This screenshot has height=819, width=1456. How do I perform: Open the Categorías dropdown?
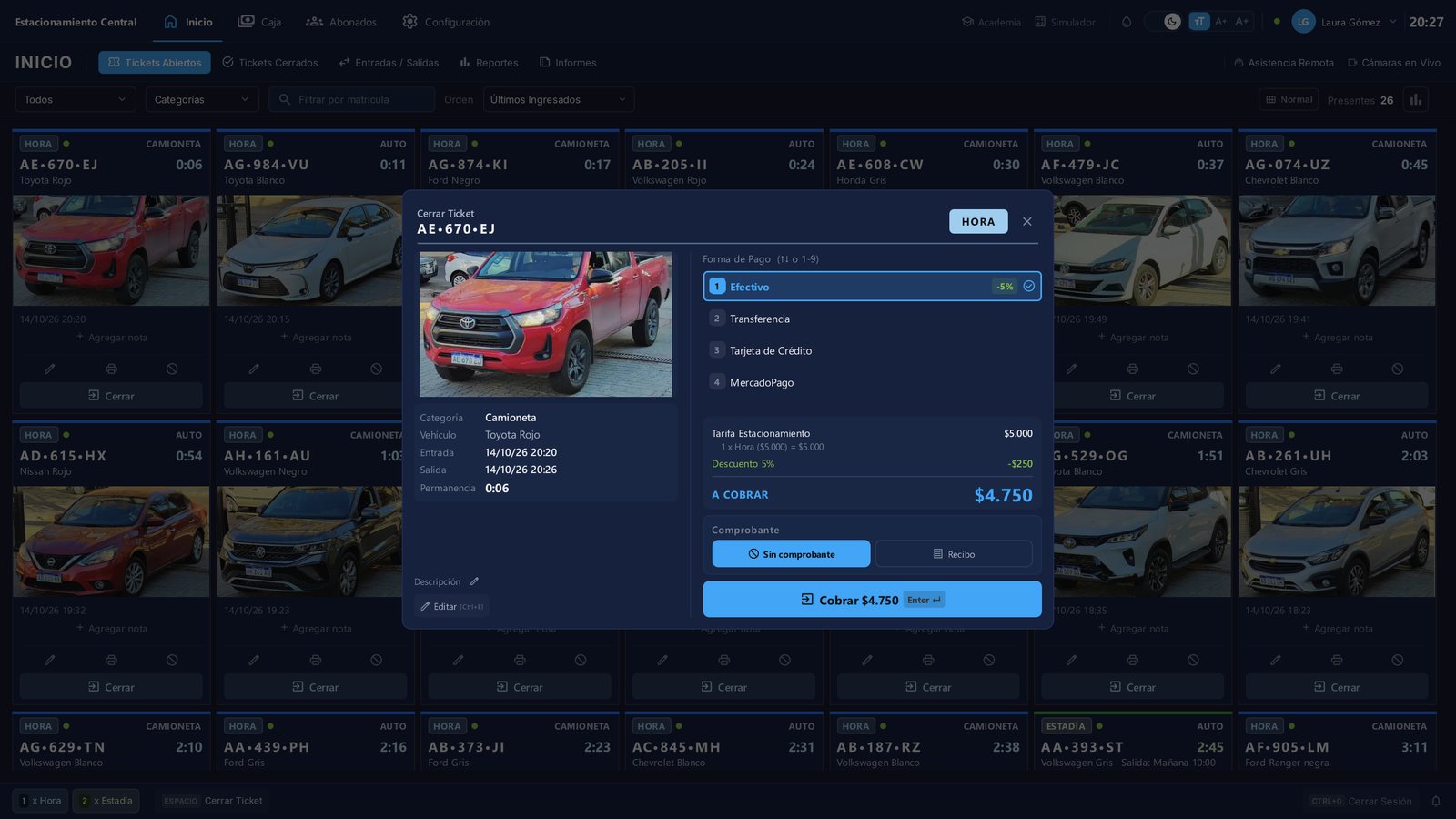point(202,99)
